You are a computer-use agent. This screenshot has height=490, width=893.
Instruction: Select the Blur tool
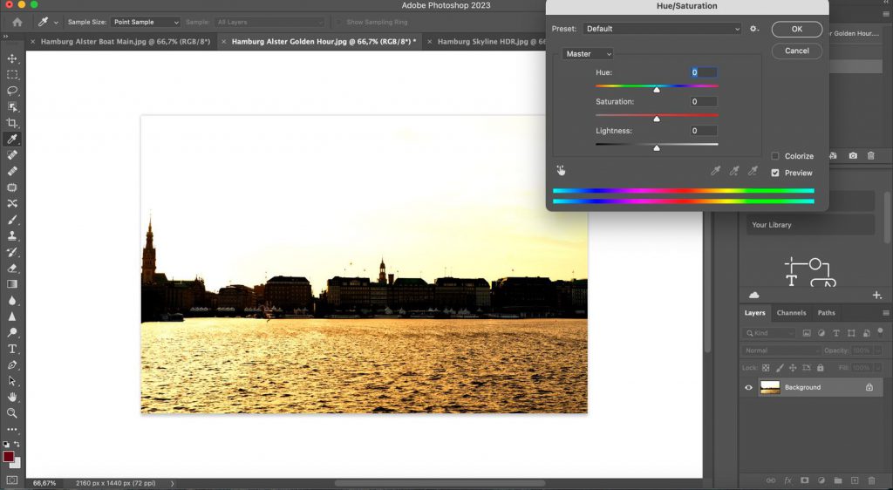12,300
